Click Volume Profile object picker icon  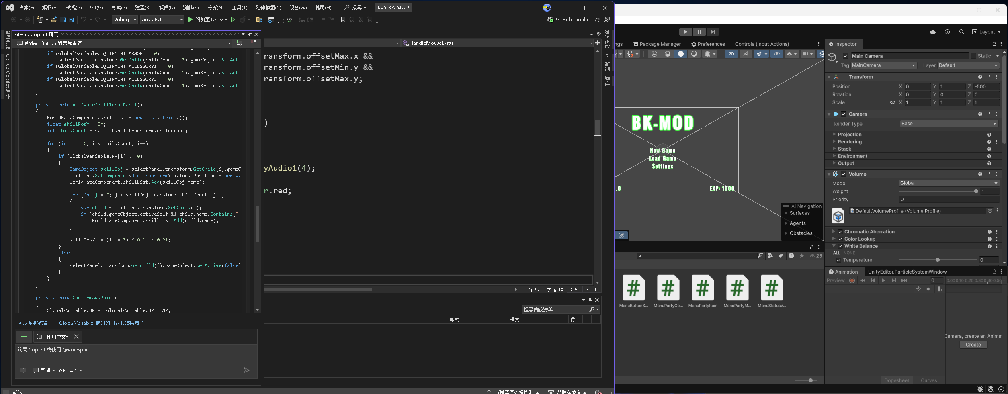(990, 211)
